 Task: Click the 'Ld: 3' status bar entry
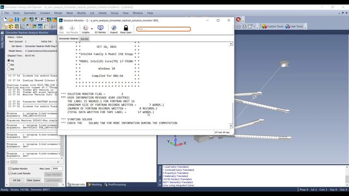tap(314, 189)
